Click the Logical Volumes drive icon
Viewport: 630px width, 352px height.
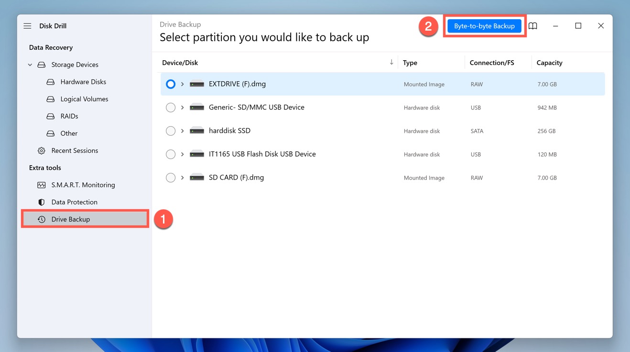(51, 99)
